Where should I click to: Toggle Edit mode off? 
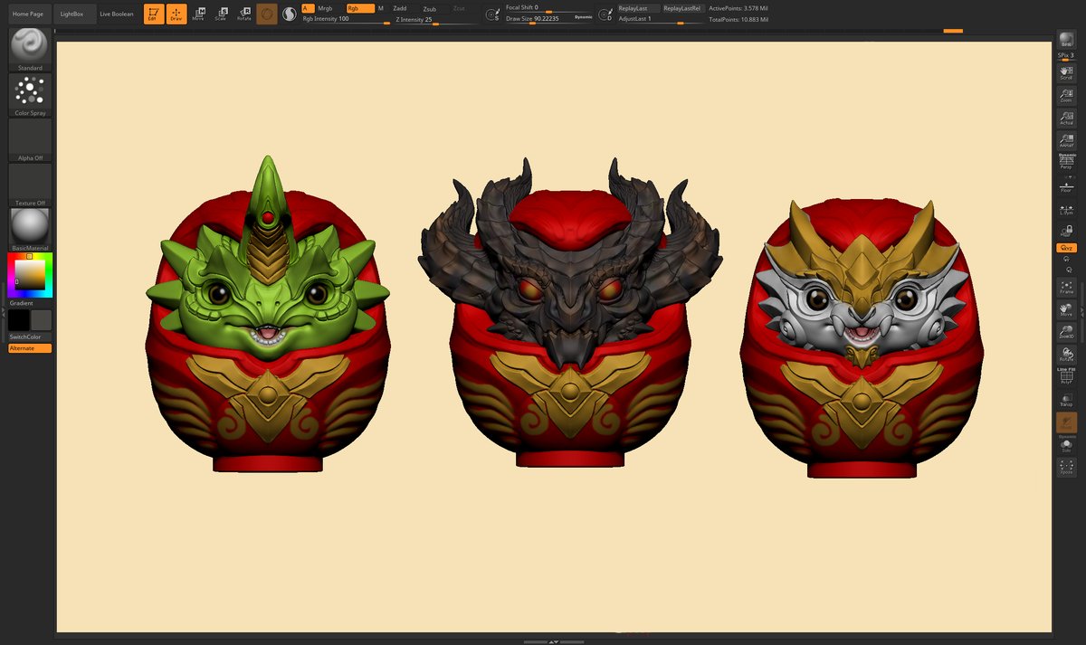(154, 14)
